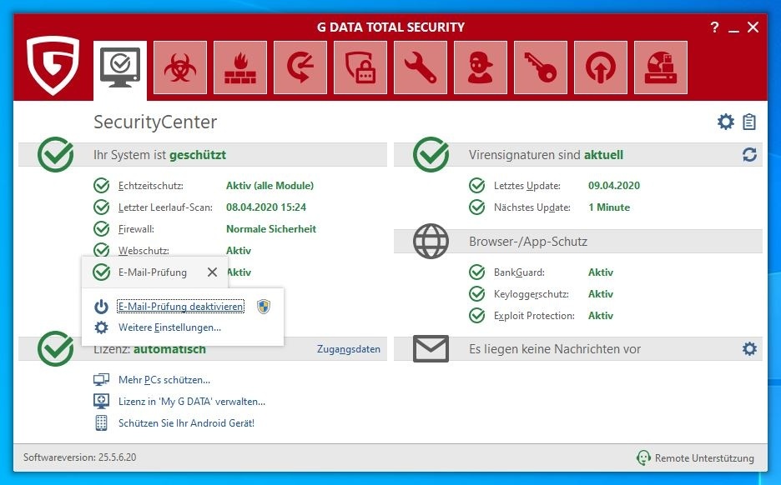The height and width of the screenshot is (485, 781).
Task: Click the gear icon beside Weitere Einstellungen
Action: point(101,327)
